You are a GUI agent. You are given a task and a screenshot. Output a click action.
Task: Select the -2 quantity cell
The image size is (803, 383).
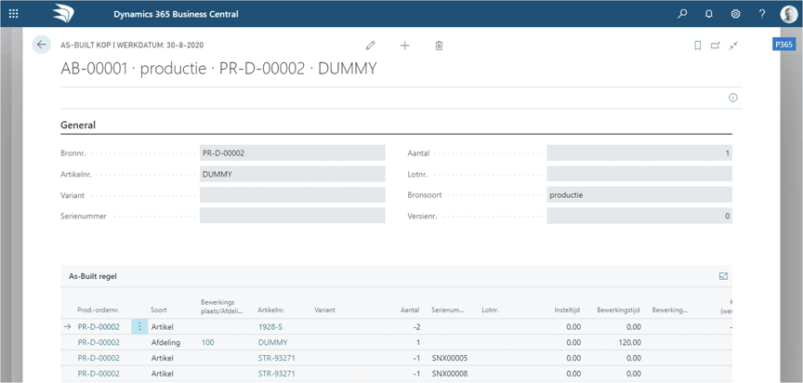[x=416, y=326]
